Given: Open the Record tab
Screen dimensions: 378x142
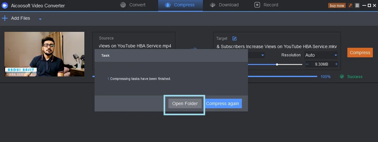Looking at the screenshot, I should tap(266, 5).
